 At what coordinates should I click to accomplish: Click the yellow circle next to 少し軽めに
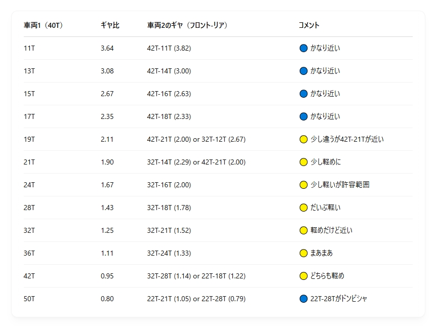[303, 162]
